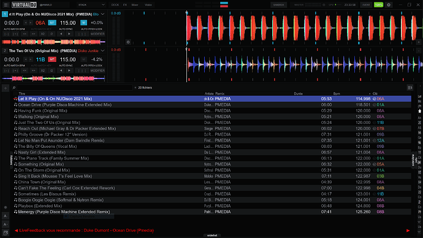Click deck 1 beat shift [+] button

tap(16, 34)
